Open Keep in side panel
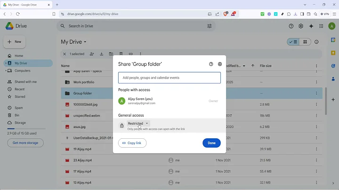Image resolution: width=339 pixels, height=190 pixels. (333, 53)
